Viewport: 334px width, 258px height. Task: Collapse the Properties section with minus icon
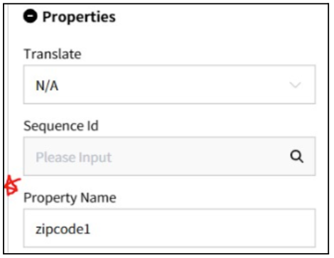(30, 16)
